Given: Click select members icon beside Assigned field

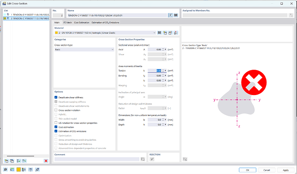Looking at the screenshot, I should pyautogui.click(x=291, y=15).
